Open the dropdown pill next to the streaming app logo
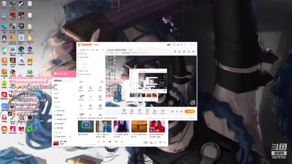Viewport: 292px width, 164px height. pyautogui.click(x=97, y=44)
